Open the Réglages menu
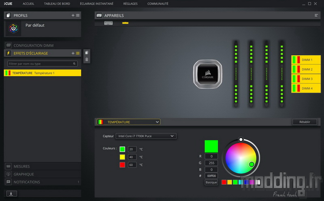 click(x=130, y=4)
